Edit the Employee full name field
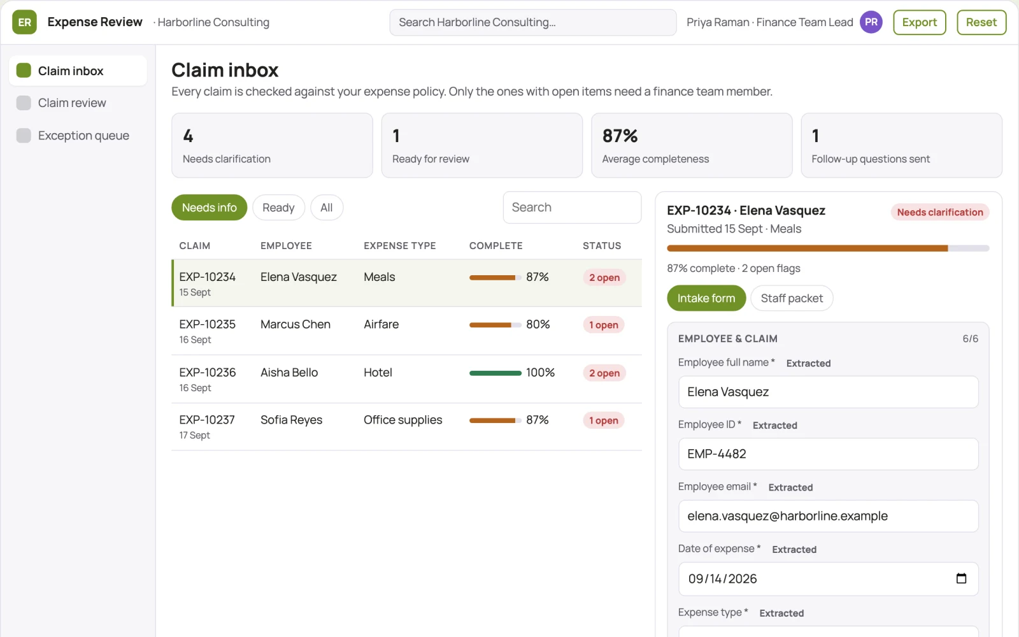The height and width of the screenshot is (637, 1019). tap(828, 392)
